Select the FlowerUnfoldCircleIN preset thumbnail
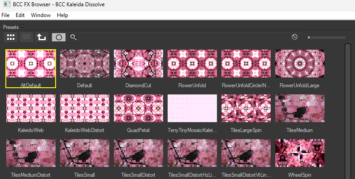 pyautogui.click(x=246, y=64)
